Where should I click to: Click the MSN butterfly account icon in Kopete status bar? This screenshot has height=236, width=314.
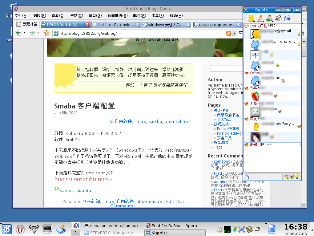click(292, 177)
